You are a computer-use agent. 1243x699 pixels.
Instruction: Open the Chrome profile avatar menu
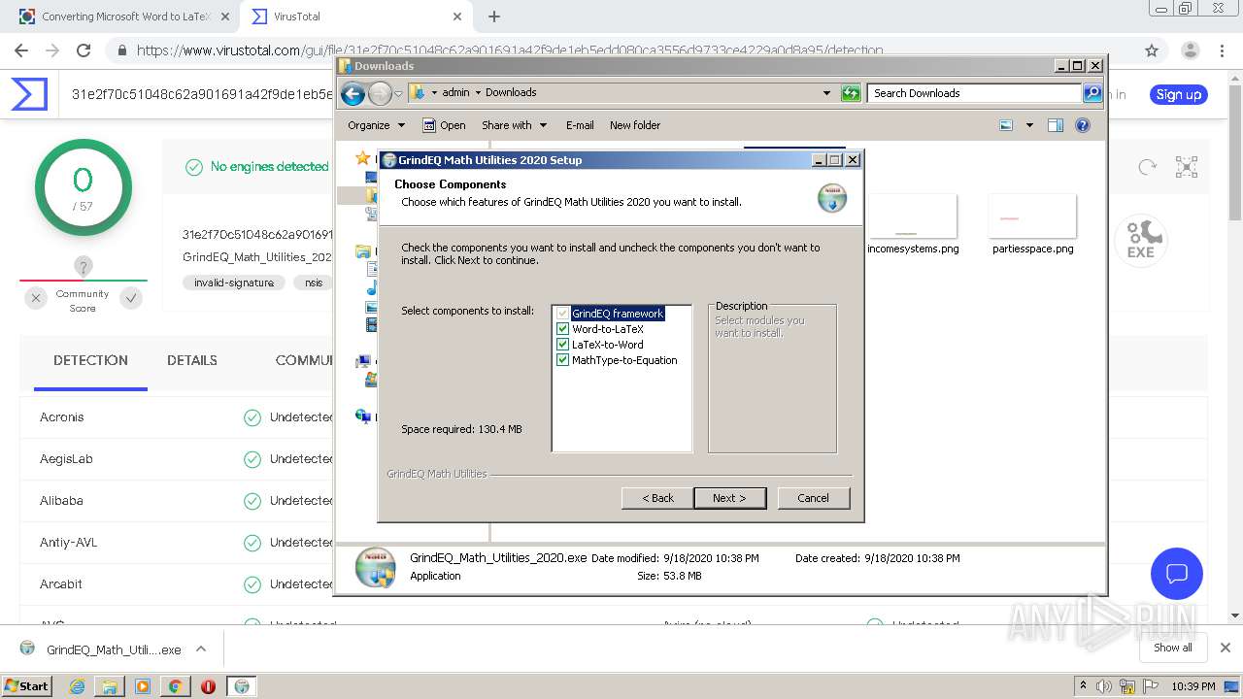tap(1190, 50)
